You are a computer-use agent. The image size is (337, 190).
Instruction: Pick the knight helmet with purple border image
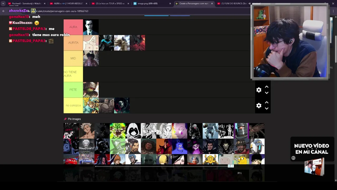241,131
